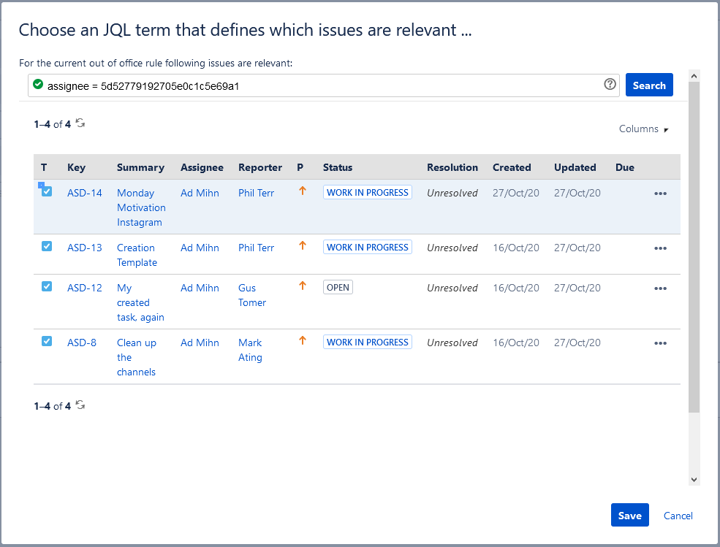This screenshot has width=720, height=547.
Task: Click assignee Ad Mihn in ASD-14 row
Action: [200, 194]
